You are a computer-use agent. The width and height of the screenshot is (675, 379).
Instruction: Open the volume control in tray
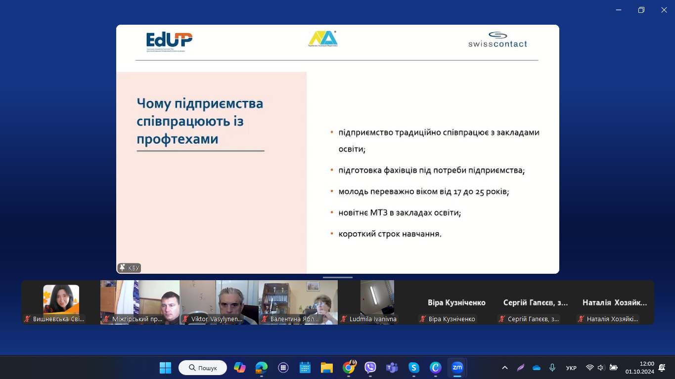(x=601, y=368)
